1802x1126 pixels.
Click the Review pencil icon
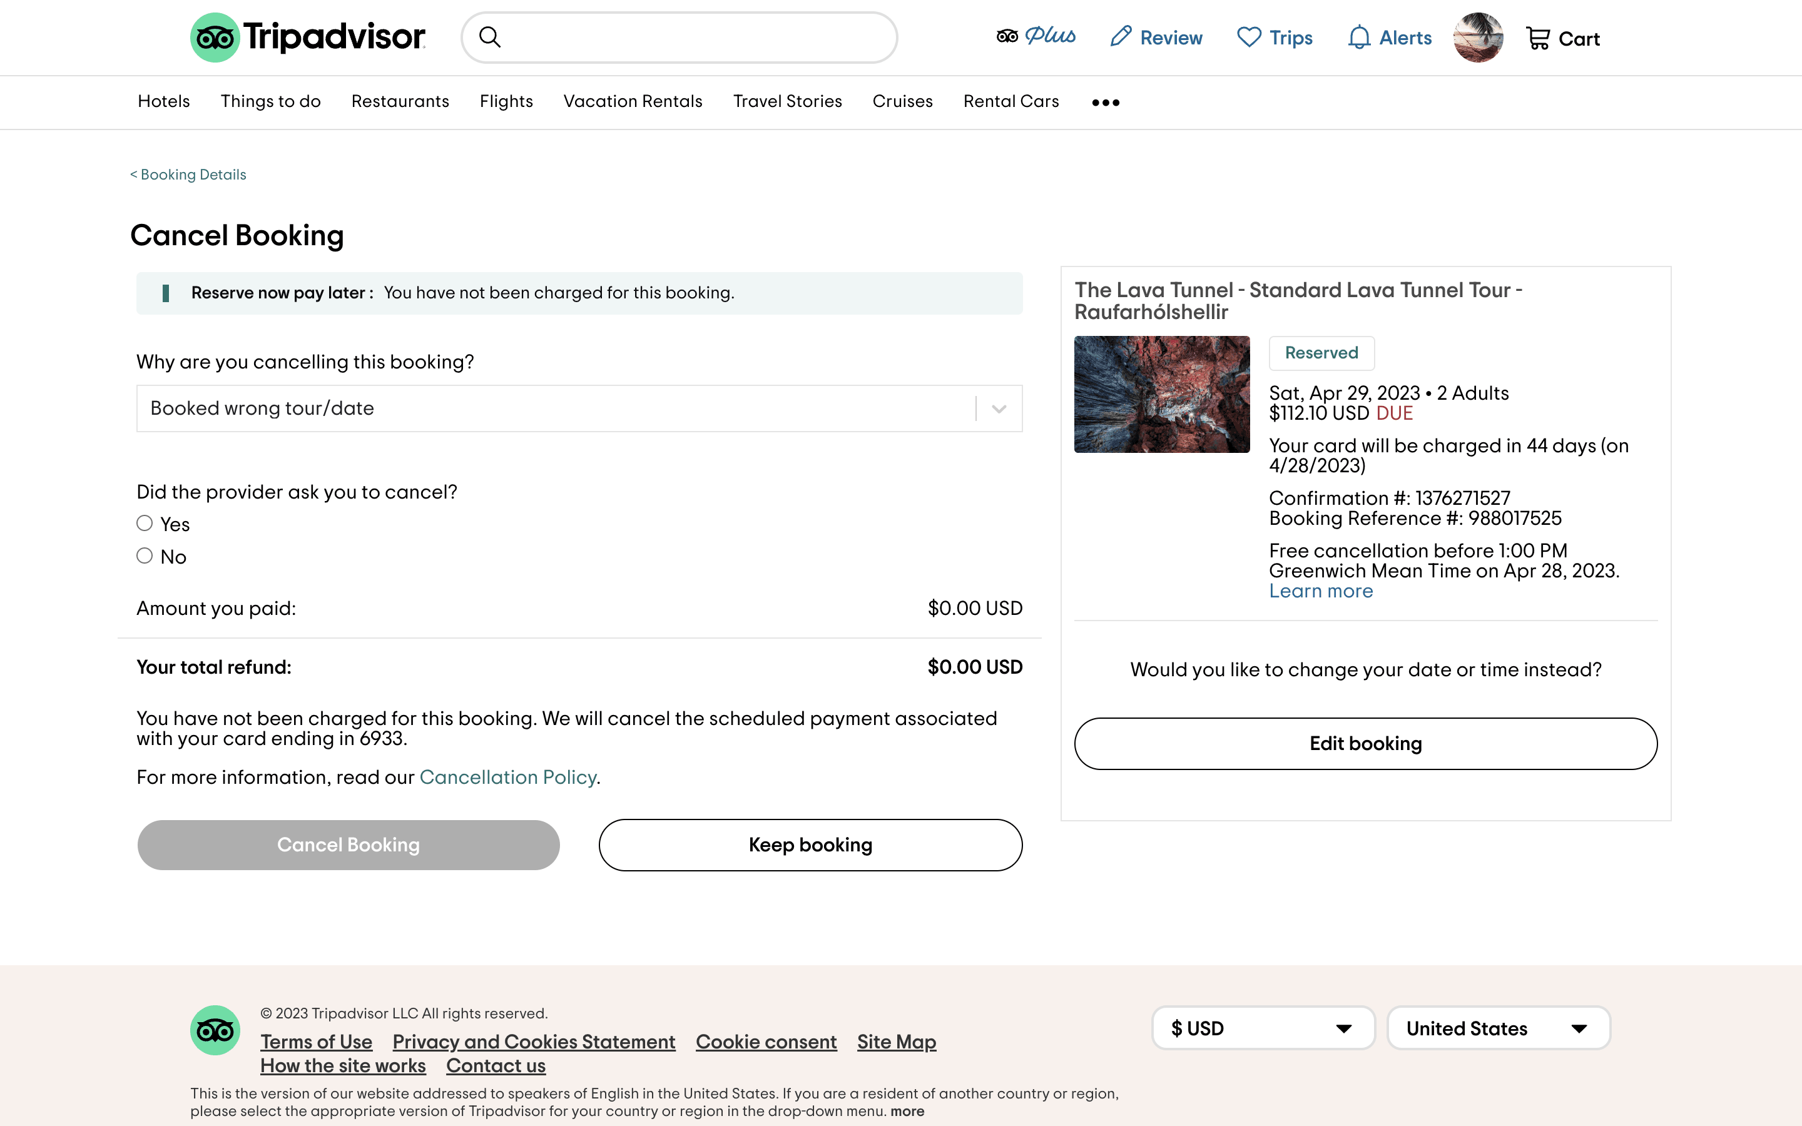[1121, 38]
